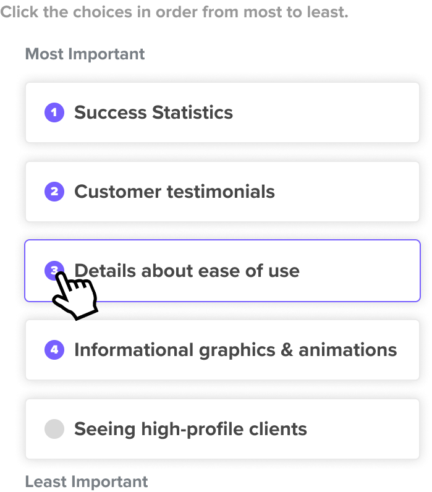This screenshot has width=432, height=492.
Task: Click blank space inside Success Statistics card
Action: coord(326,112)
